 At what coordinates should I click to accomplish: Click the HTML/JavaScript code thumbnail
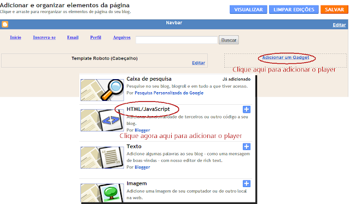click(102, 120)
